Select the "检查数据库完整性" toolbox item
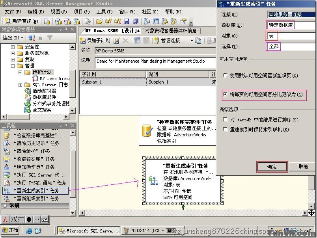This screenshot has height=238, width=317. [35, 136]
